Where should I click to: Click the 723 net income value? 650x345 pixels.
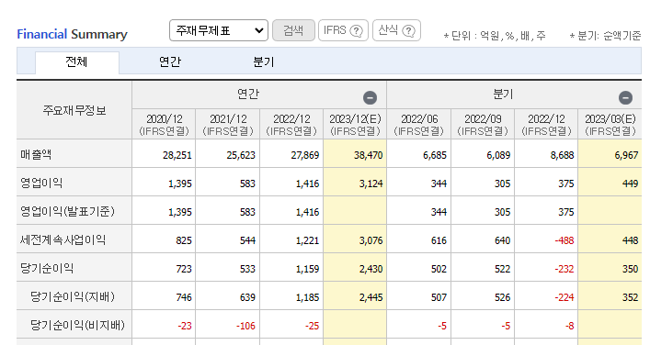pyautogui.click(x=184, y=269)
